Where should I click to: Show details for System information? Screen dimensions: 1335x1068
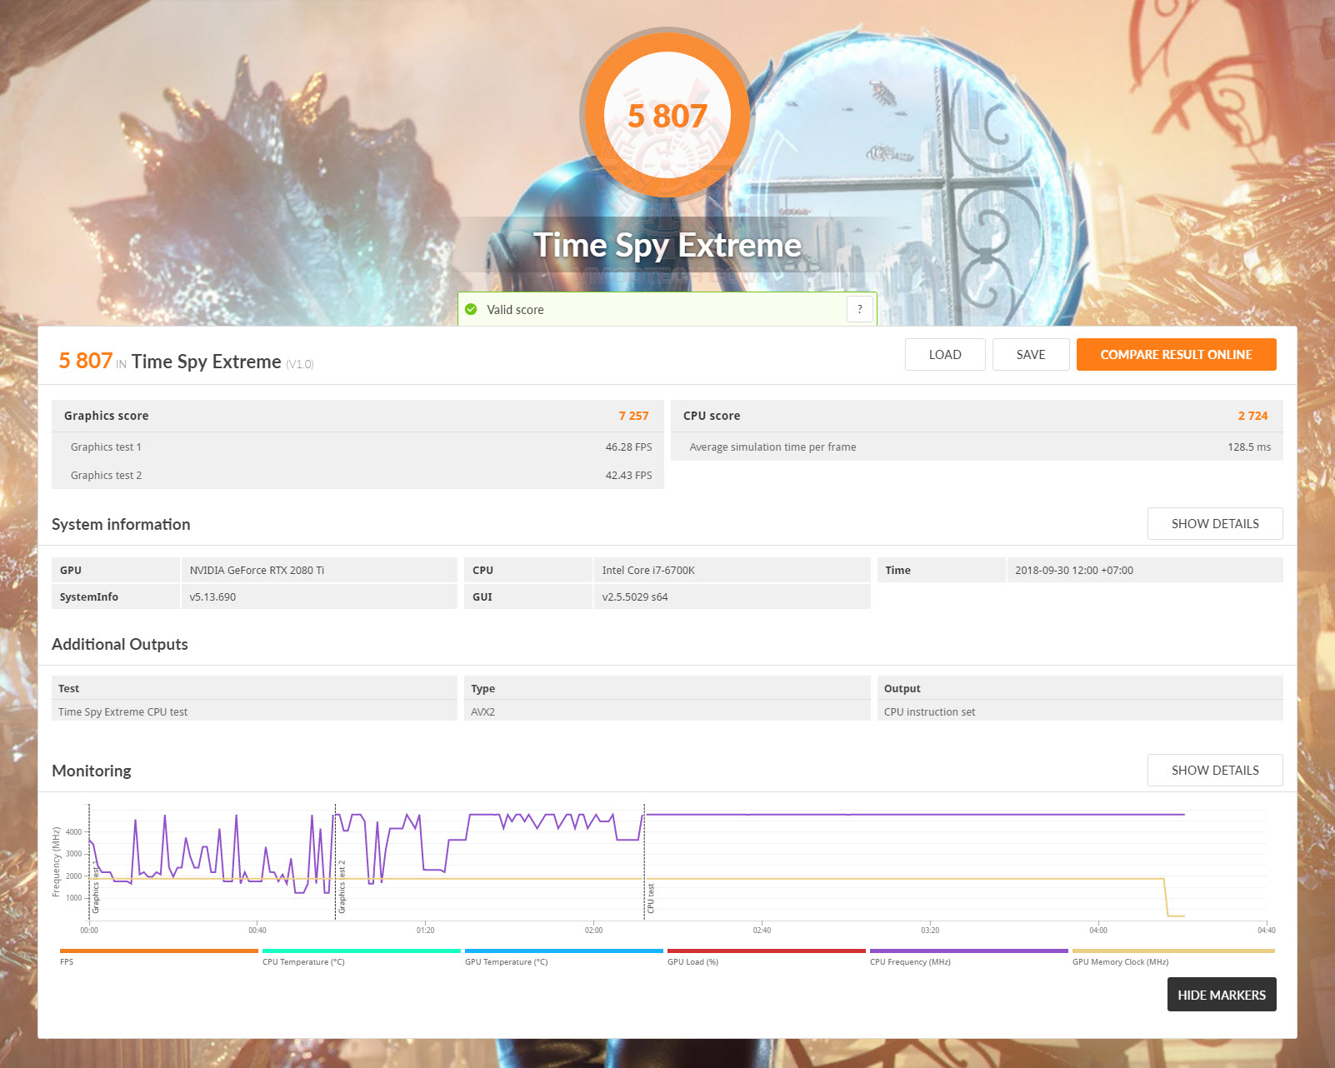pos(1215,524)
